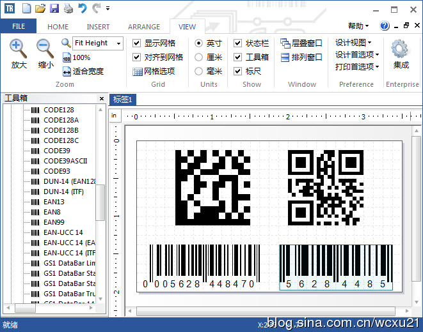Screen dimensions: 423x332
Task: Select 英寸 inches unit radio
Action: click(198, 43)
